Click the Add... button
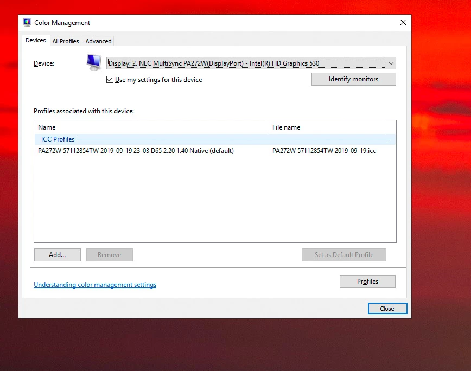Screen dimensions: 471x371 (x=58, y=255)
